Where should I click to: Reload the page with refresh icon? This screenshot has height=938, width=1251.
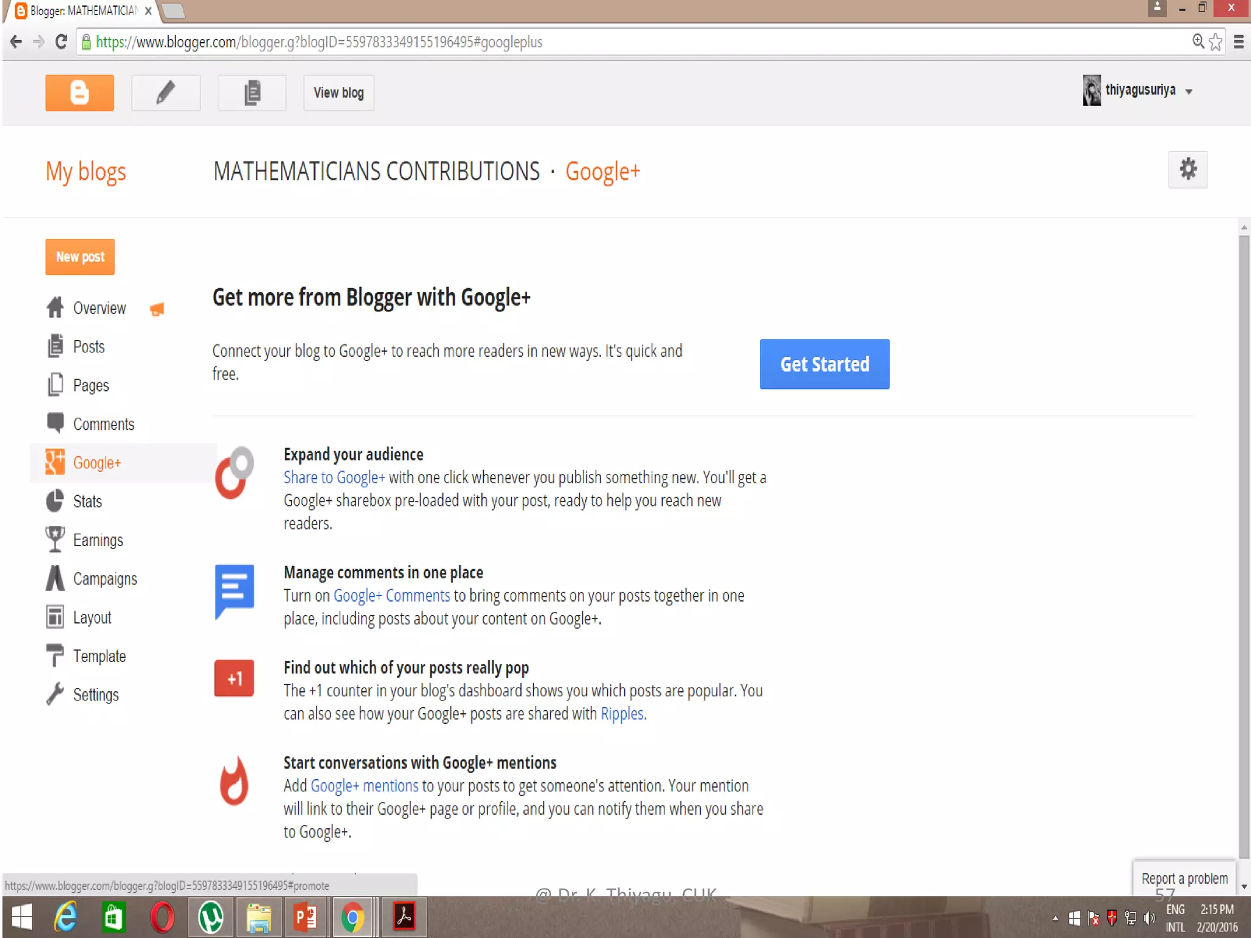[61, 42]
